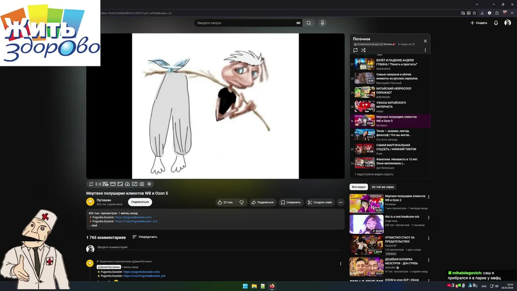
Task: Click the loop icon below the video player
Action: pyautogui.click(x=91, y=184)
